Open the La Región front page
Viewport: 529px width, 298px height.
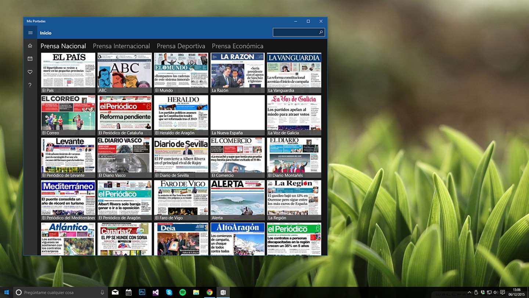pyautogui.click(x=294, y=201)
